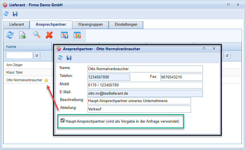
Task: Go to the Einstellungen tab
Action: (x=126, y=25)
